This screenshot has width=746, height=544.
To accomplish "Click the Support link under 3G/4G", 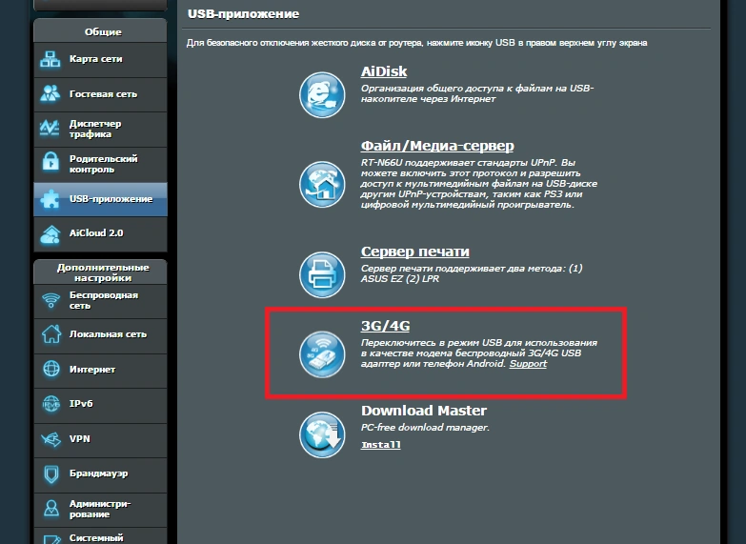I will [528, 364].
